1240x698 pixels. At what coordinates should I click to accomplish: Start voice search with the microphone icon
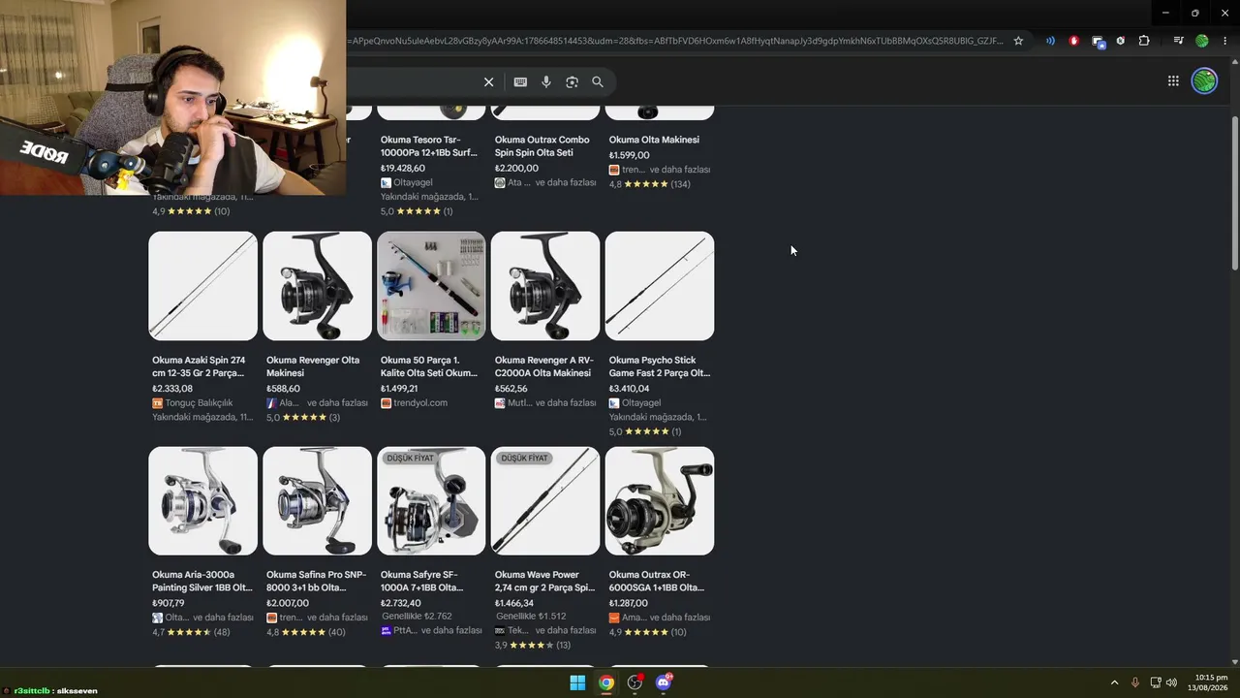point(546,82)
